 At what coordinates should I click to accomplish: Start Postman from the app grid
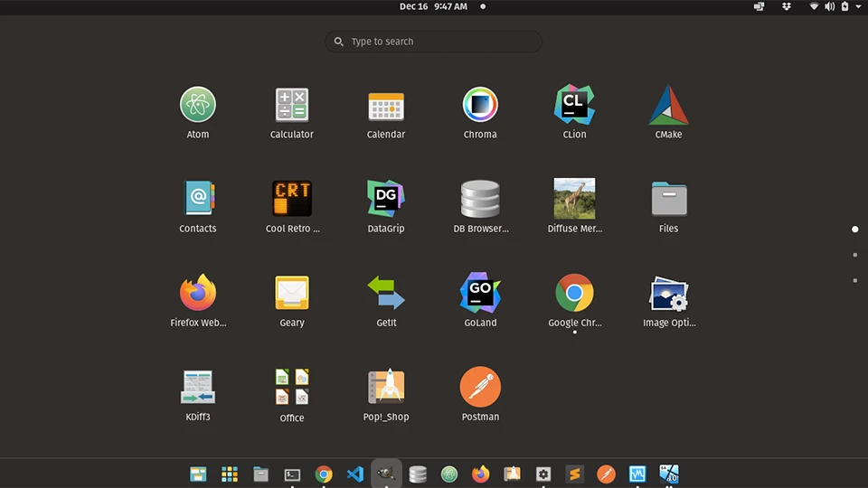pyautogui.click(x=480, y=388)
